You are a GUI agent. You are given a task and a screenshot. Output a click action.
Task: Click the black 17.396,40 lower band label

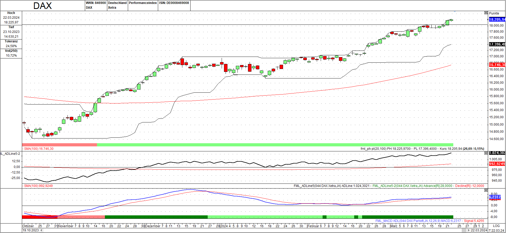[x=497, y=44]
